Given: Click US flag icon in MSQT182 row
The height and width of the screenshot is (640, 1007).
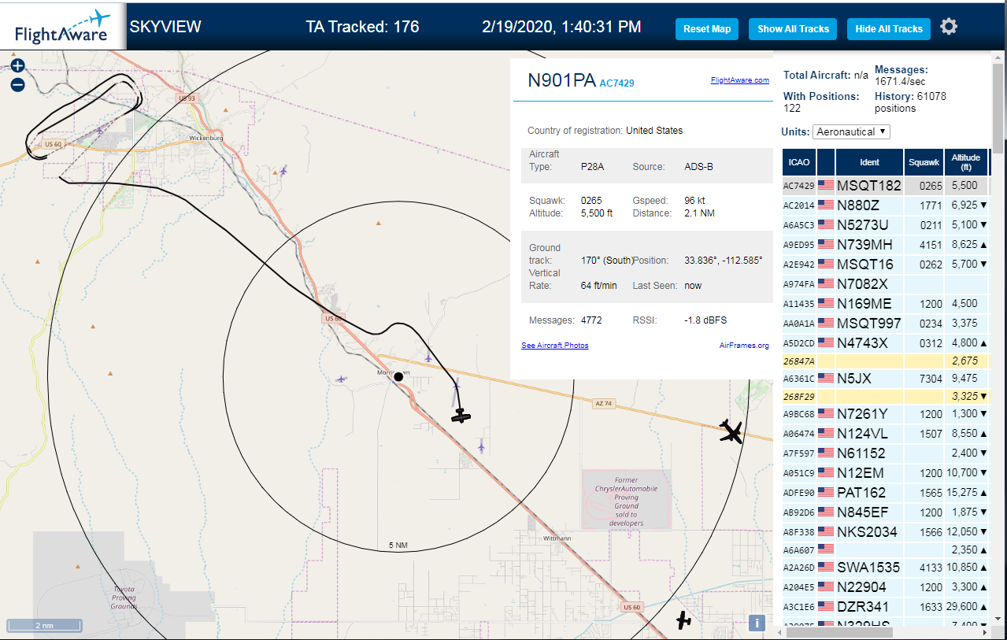Looking at the screenshot, I should 826,186.
